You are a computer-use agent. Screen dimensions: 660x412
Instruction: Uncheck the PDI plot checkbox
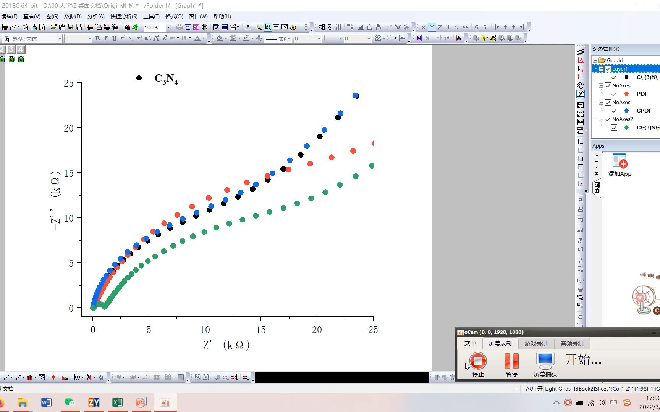[x=614, y=94]
